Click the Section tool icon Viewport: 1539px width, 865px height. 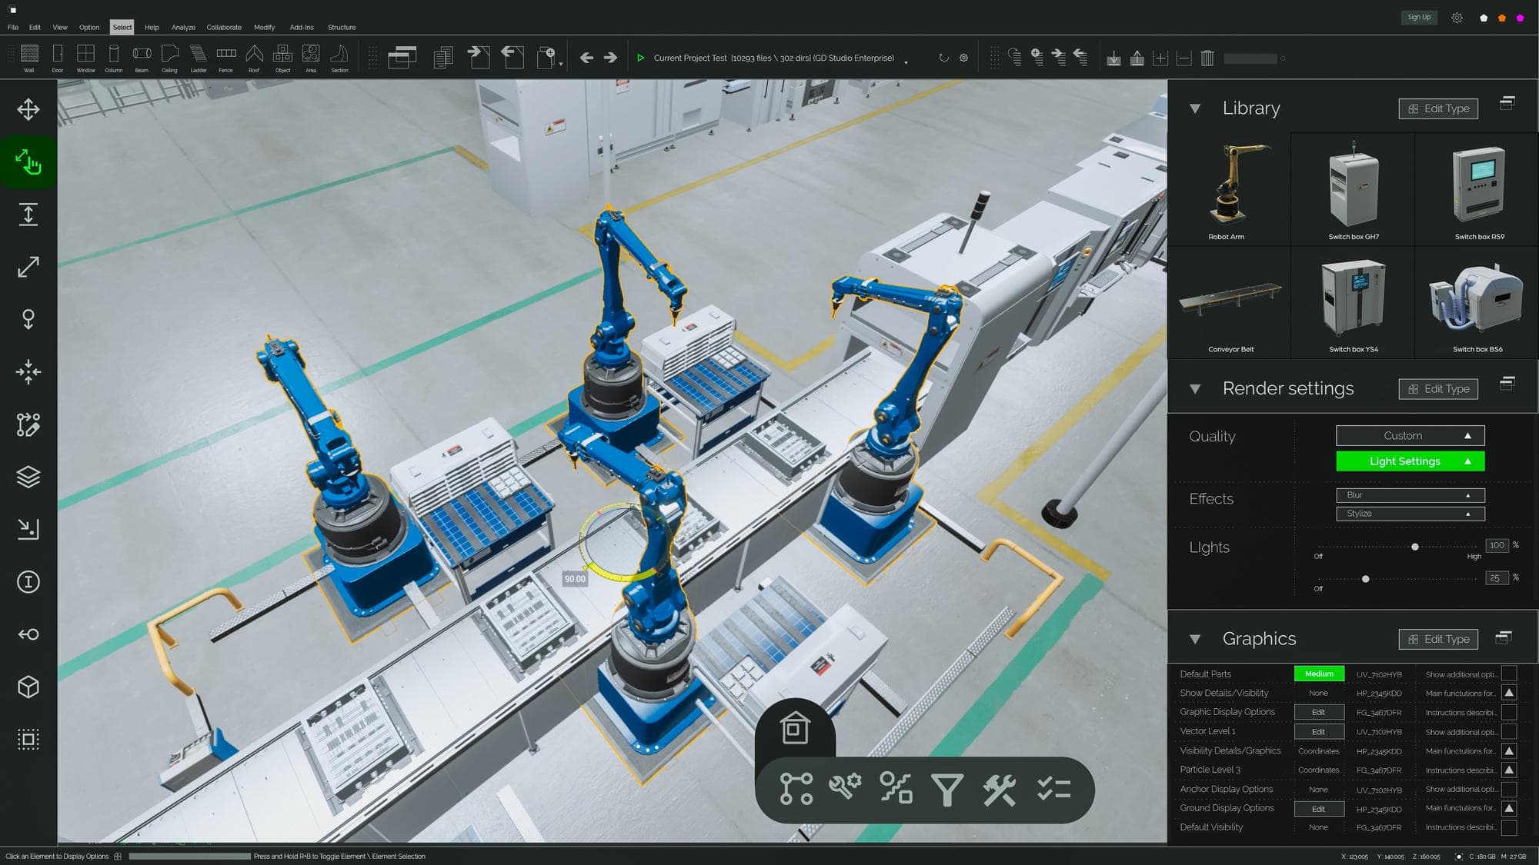[x=339, y=54]
